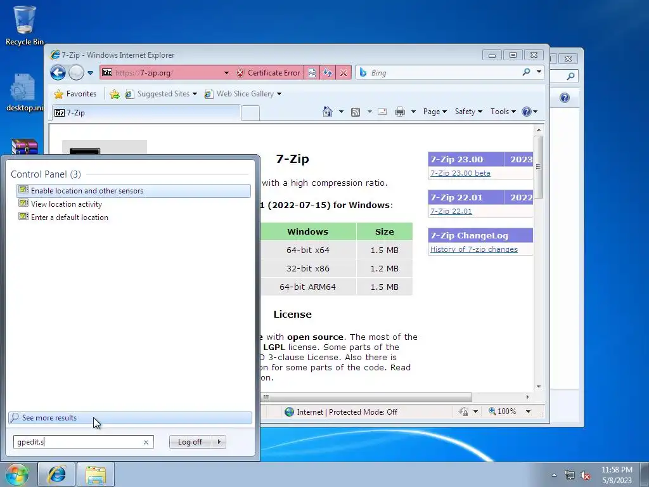This screenshot has width=649, height=487.
Task: Select Enter a default location result
Action: [x=133, y=217]
